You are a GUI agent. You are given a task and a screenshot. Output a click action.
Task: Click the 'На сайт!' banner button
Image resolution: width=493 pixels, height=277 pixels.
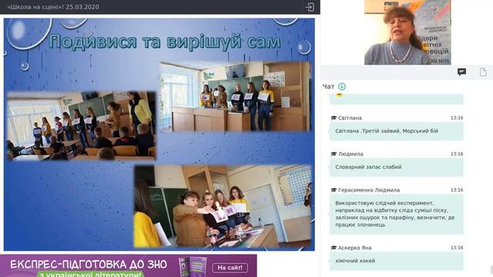coord(230,268)
